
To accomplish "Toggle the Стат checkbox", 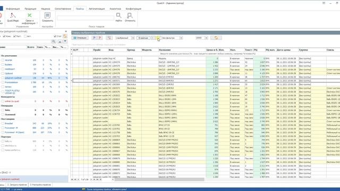I will 55,36.
